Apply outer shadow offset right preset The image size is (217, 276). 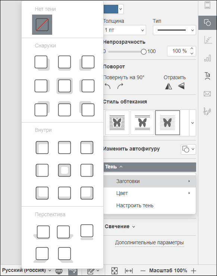[42, 86]
